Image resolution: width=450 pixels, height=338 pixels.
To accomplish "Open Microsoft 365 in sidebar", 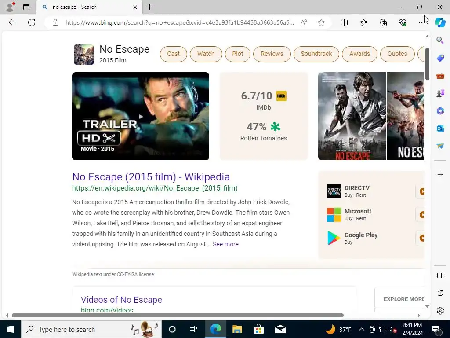I will point(440,110).
